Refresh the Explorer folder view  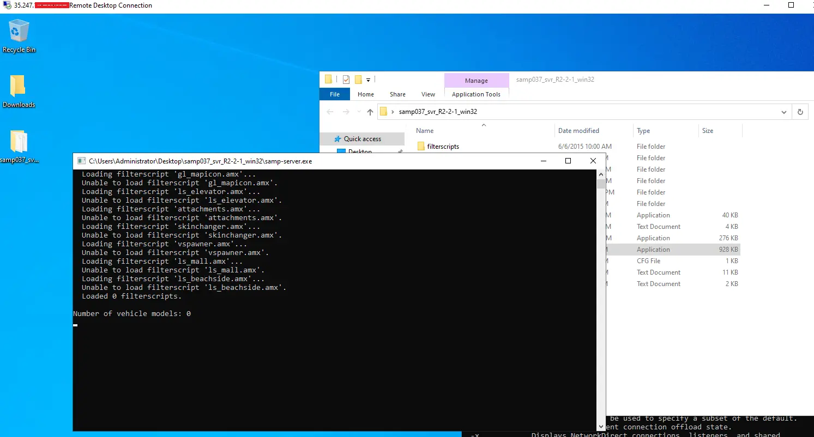coord(800,112)
